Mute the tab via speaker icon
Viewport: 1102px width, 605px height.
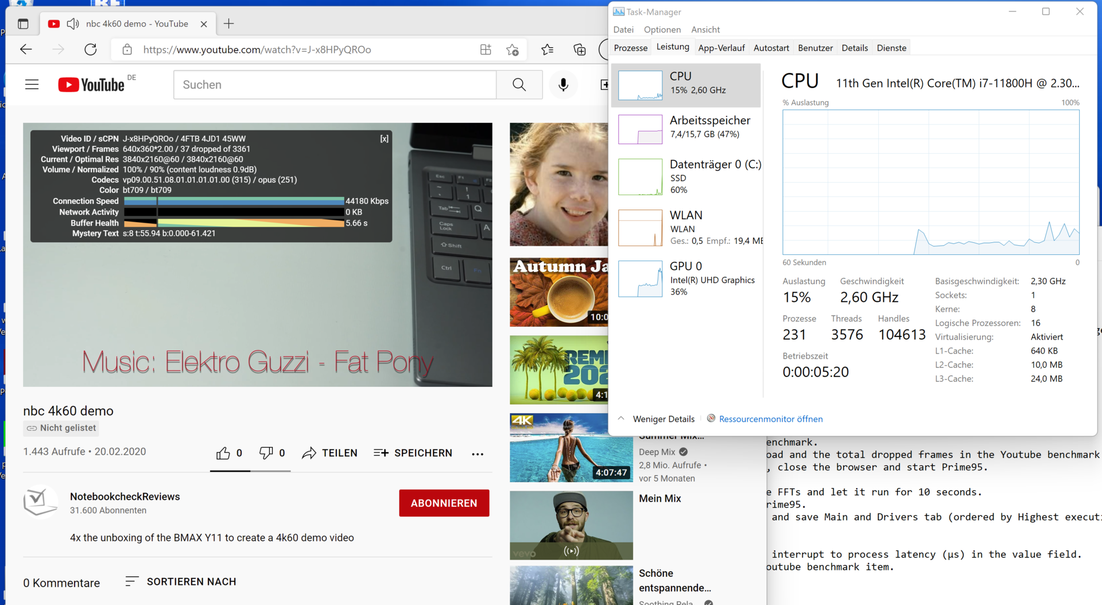pyautogui.click(x=73, y=24)
